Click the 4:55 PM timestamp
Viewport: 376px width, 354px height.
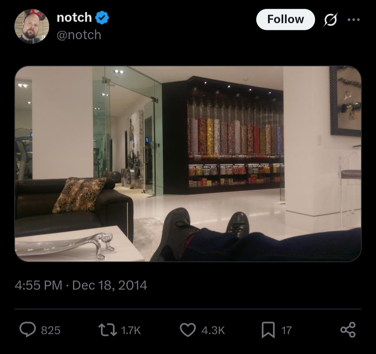point(38,285)
